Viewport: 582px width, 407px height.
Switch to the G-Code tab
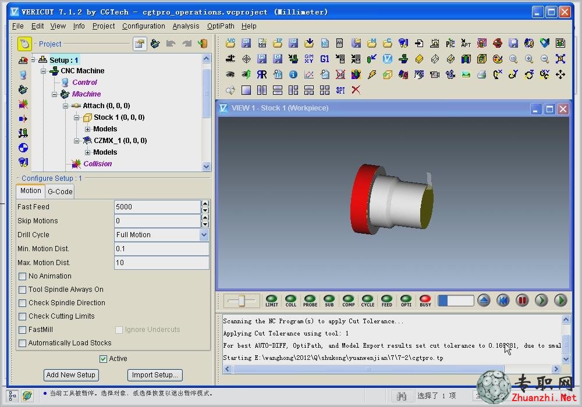coord(60,192)
